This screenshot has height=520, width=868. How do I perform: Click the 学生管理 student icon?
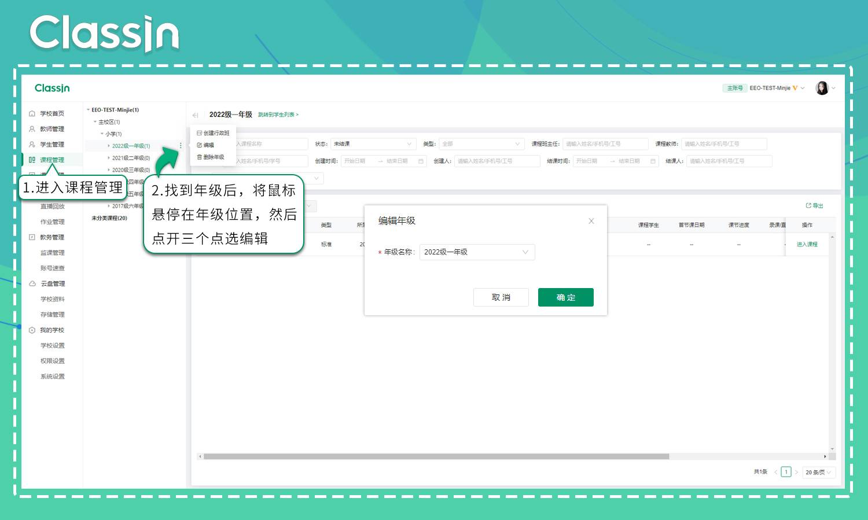click(32, 145)
